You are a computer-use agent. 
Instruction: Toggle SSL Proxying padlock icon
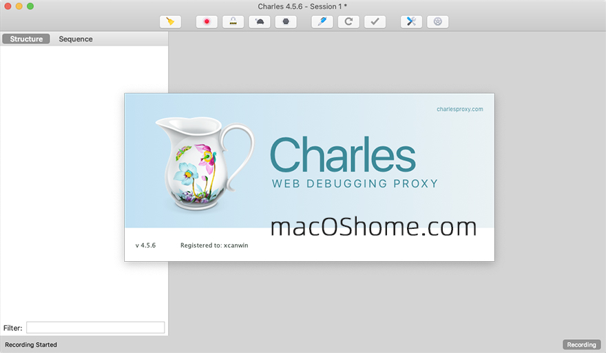click(233, 22)
